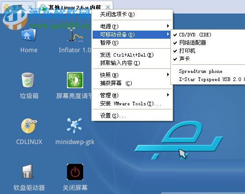Close the 其他 Linux 2.6.x 内核 tab
245x194 pixels.
(107, 7)
